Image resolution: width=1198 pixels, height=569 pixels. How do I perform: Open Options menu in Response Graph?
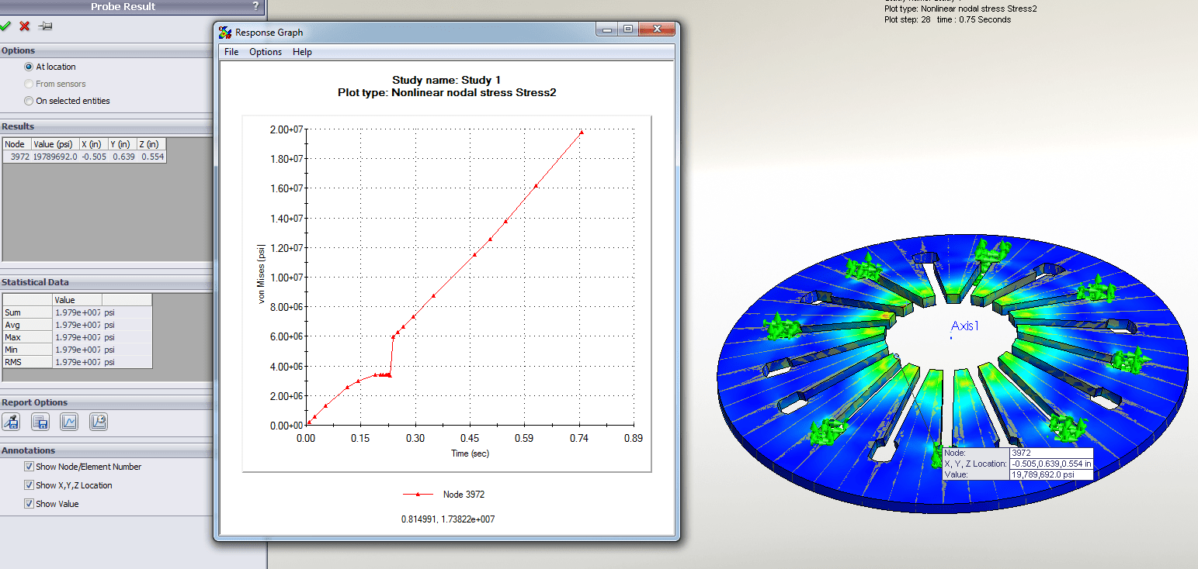(266, 52)
